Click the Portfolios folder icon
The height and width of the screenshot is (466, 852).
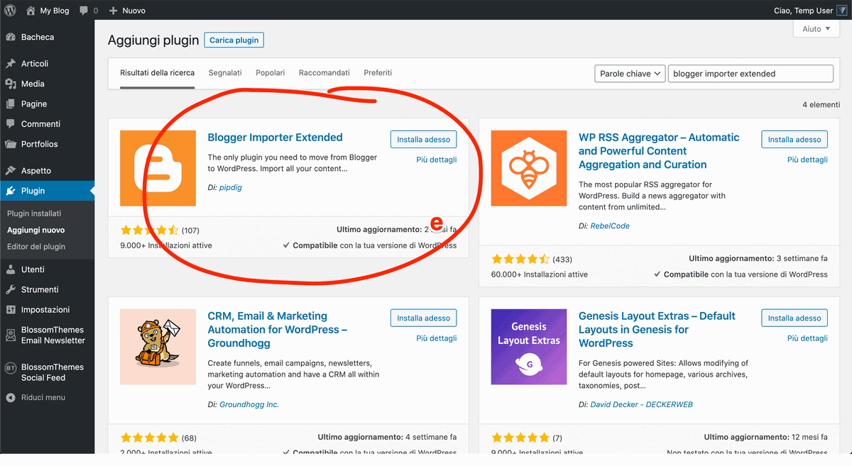coord(11,144)
